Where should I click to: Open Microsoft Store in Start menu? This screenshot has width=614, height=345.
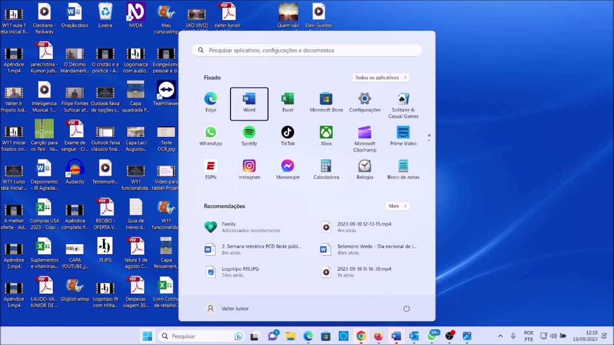[x=326, y=103]
